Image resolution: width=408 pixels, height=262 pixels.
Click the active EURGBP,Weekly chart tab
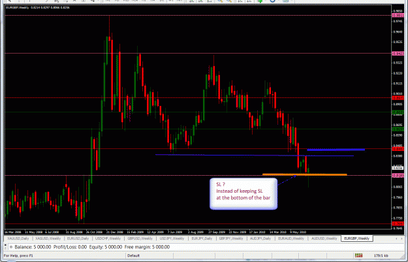coord(356,238)
